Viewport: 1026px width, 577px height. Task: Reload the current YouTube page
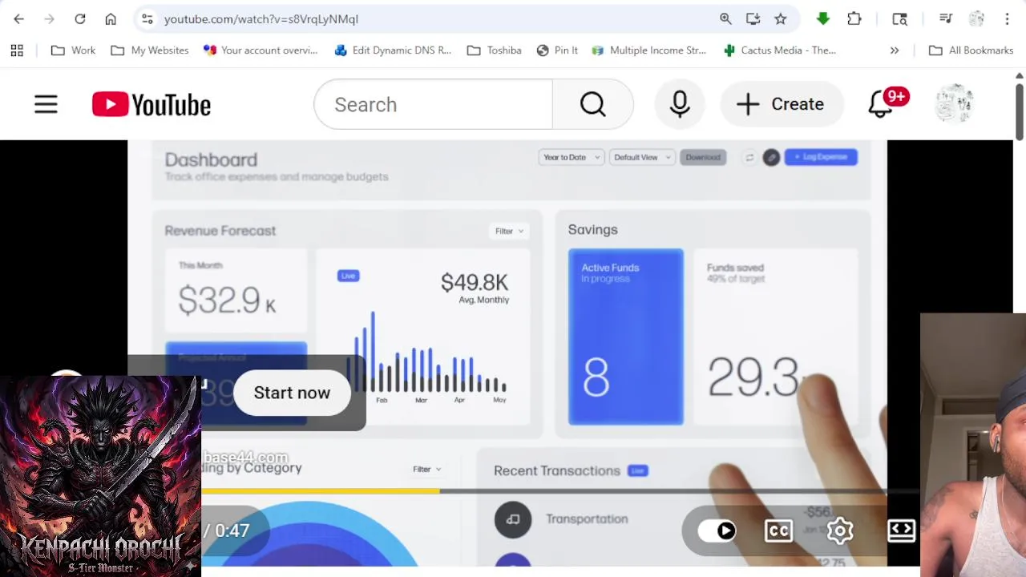[80, 18]
